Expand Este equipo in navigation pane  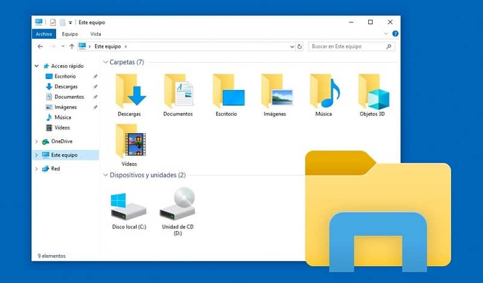click(x=37, y=155)
